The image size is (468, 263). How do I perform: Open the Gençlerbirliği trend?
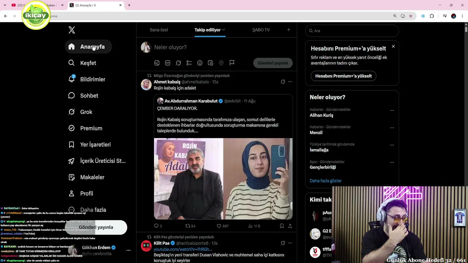click(322, 167)
